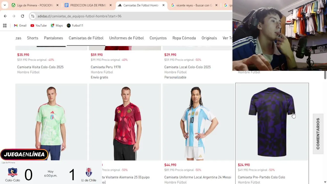The width and height of the screenshot is (327, 184).
Task: Open the Futbol11 bookmark
Action: click(75, 26)
